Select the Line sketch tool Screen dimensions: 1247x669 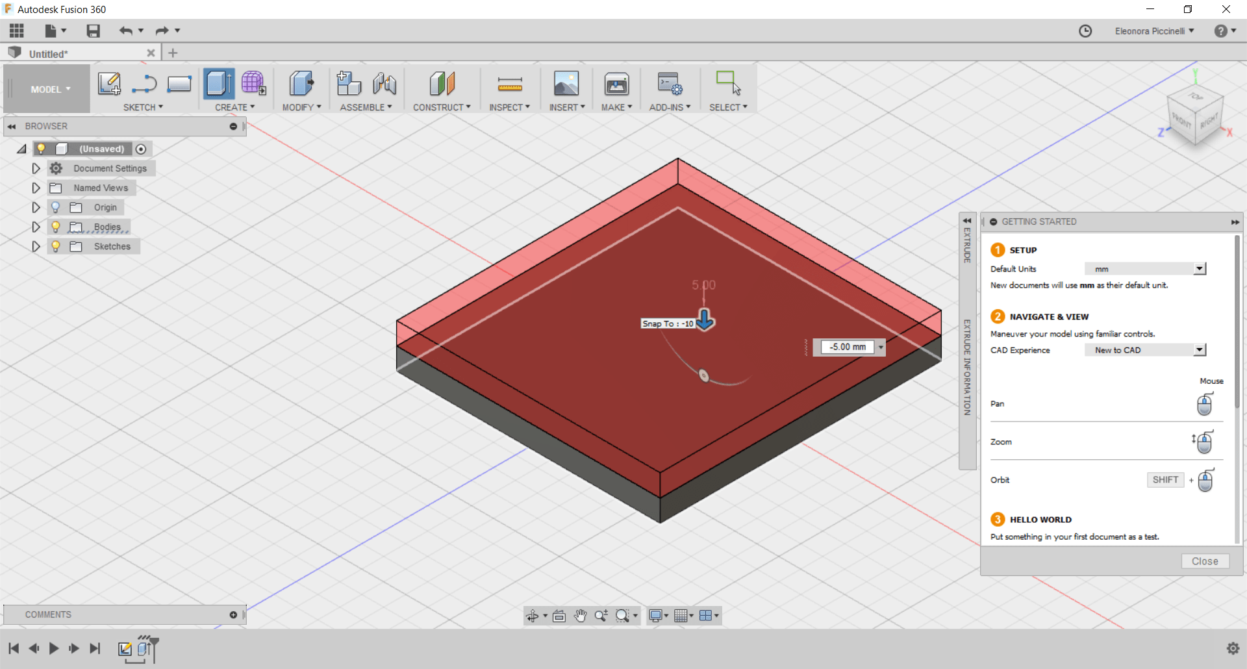coord(144,84)
